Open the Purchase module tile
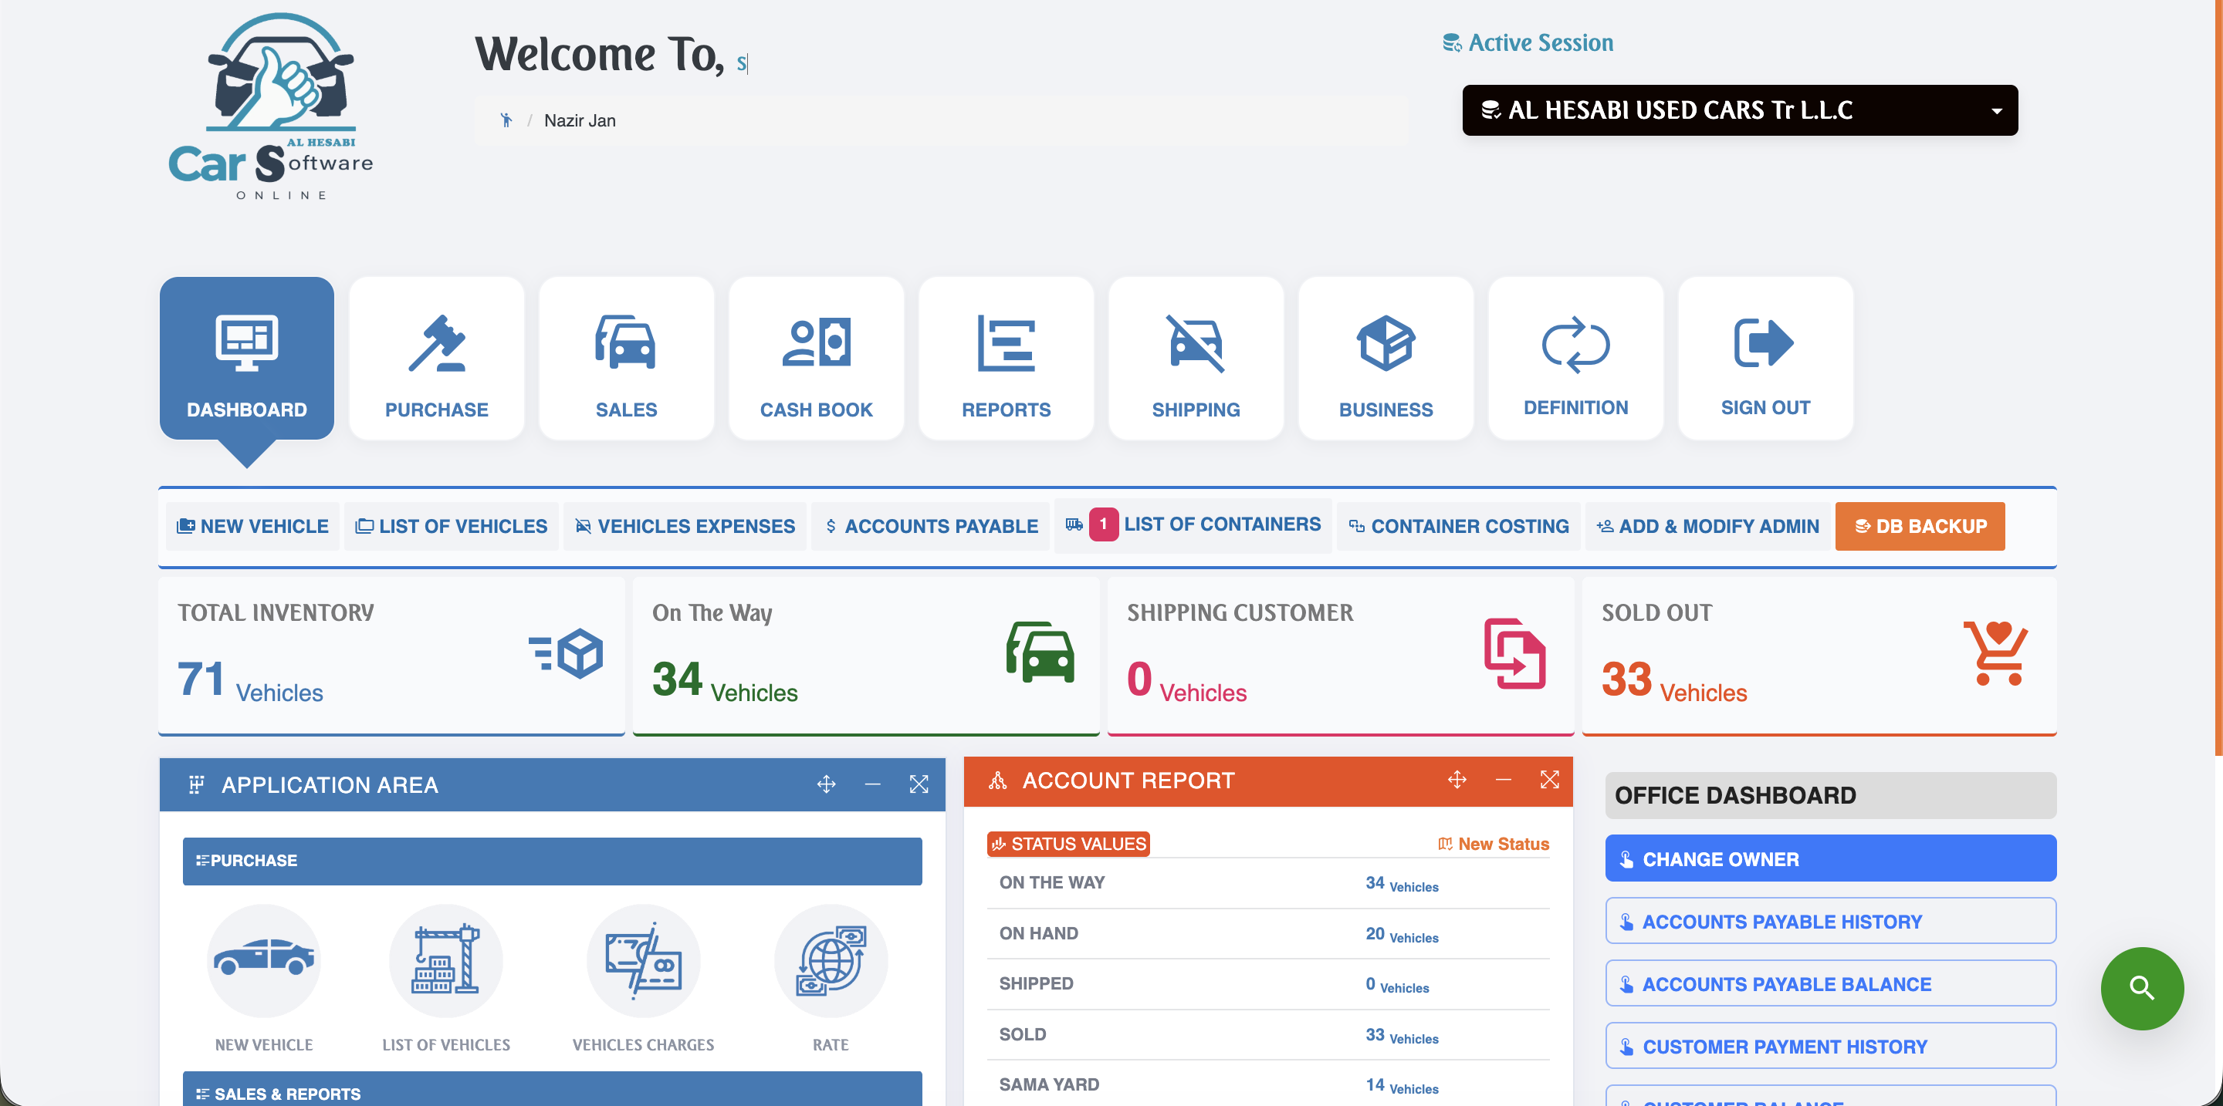Image resolution: width=2223 pixels, height=1106 pixels. click(x=437, y=358)
